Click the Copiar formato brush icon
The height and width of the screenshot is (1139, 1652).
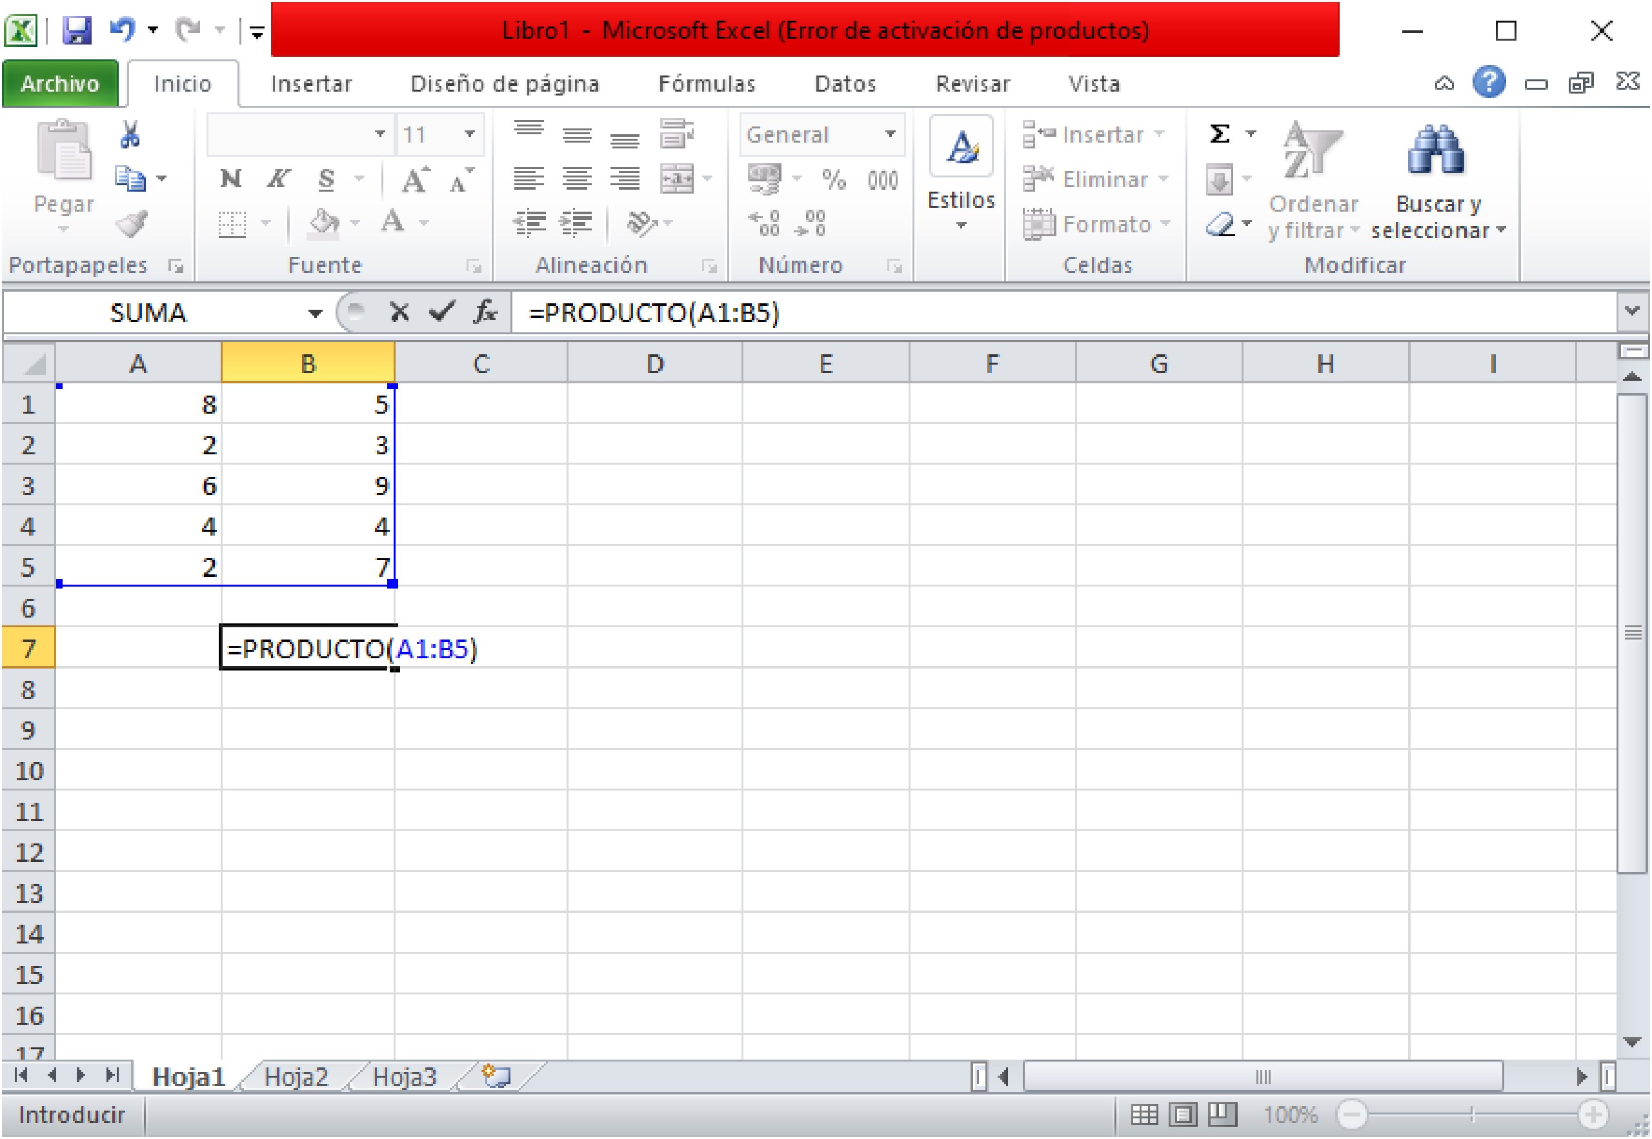pos(132,225)
